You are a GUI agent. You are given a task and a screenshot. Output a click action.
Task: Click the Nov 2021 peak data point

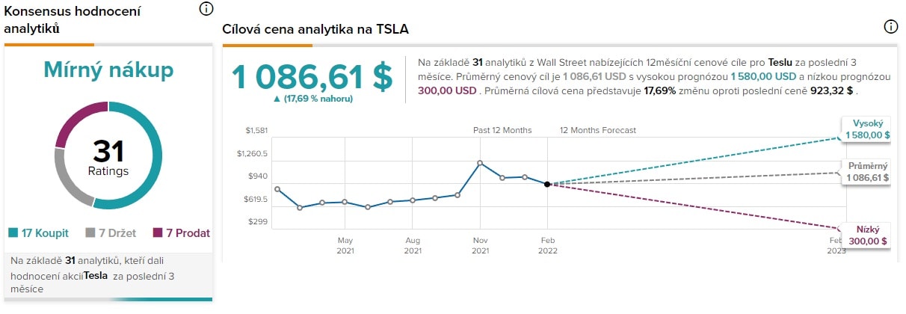[x=480, y=162]
